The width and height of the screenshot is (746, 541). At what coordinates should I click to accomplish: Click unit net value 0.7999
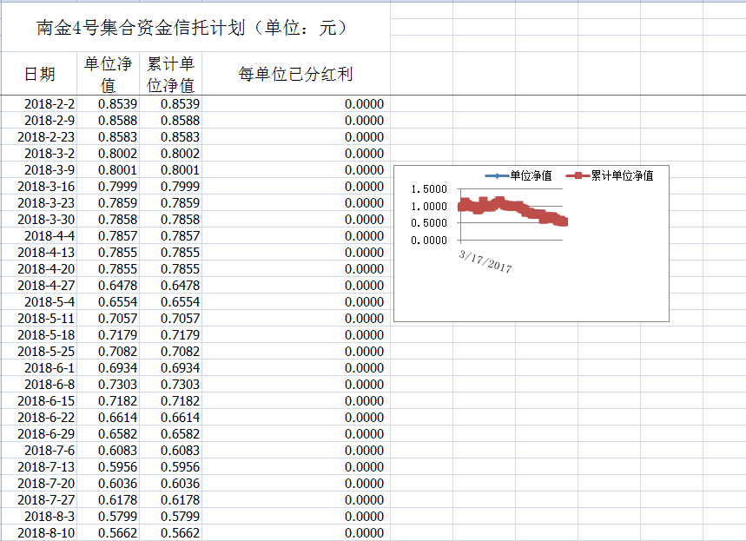coord(108,187)
